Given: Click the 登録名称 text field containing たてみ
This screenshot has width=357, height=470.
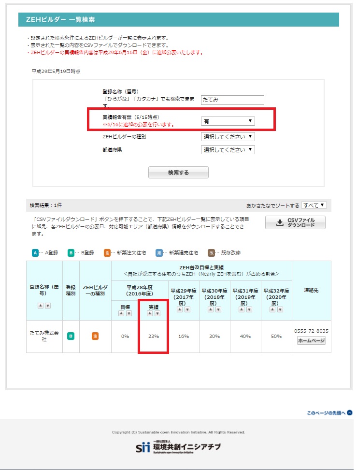Looking at the screenshot, I should [x=233, y=100].
